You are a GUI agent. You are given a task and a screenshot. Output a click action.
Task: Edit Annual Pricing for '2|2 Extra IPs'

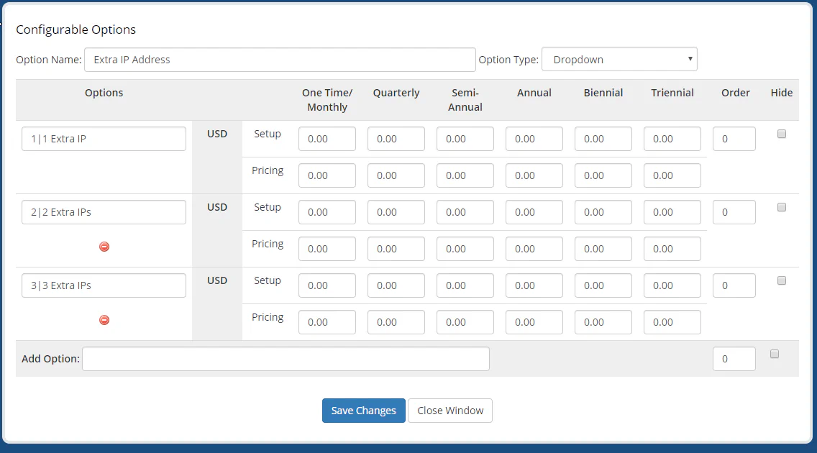(x=534, y=249)
